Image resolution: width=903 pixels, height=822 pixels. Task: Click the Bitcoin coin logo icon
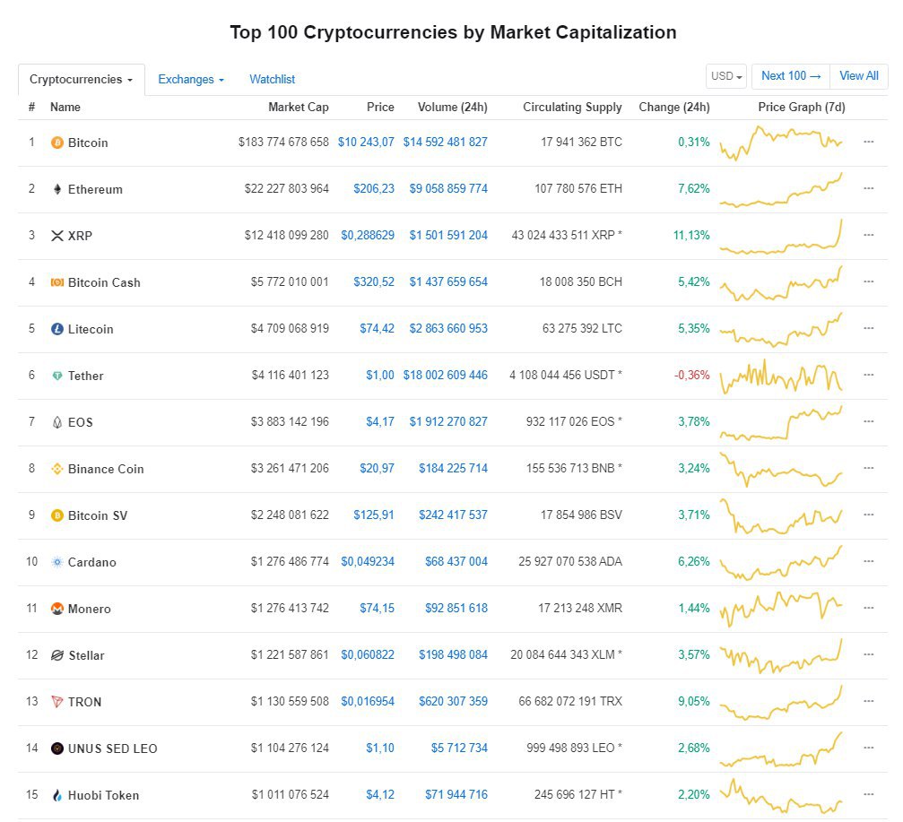pyautogui.click(x=57, y=143)
